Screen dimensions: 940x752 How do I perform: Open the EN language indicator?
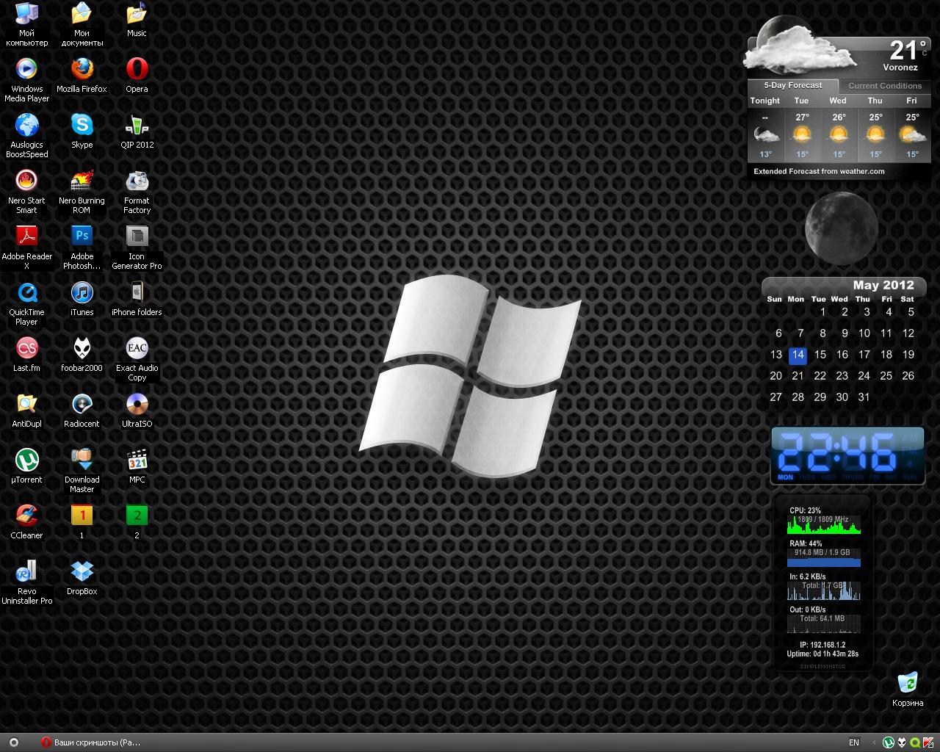click(854, 742)
